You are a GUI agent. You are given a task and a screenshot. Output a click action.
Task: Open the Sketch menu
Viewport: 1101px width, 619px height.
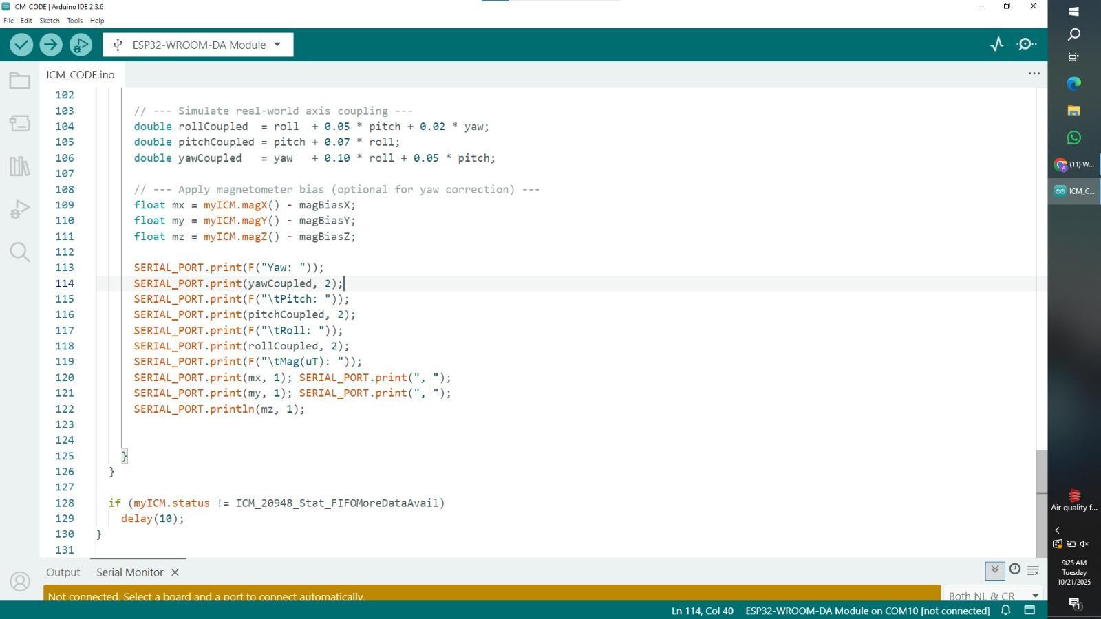pos(49,21)
